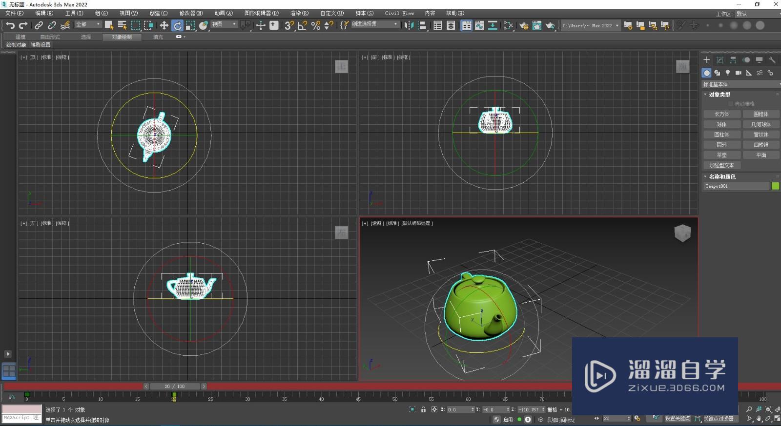This screenshot has width=781, height=426.
Task: Toggle Spinner Snap
Action: pyautogui.click(x=329, y=25)
